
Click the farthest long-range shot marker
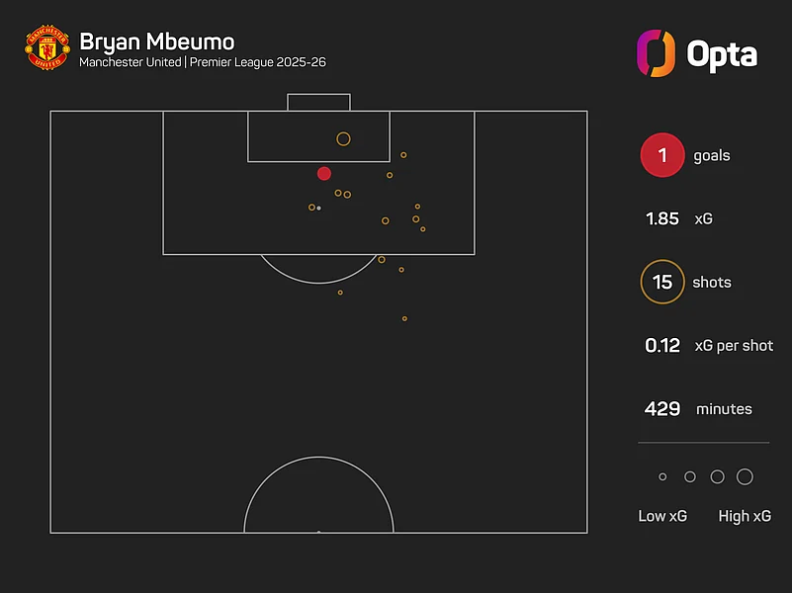click(404, 319)
